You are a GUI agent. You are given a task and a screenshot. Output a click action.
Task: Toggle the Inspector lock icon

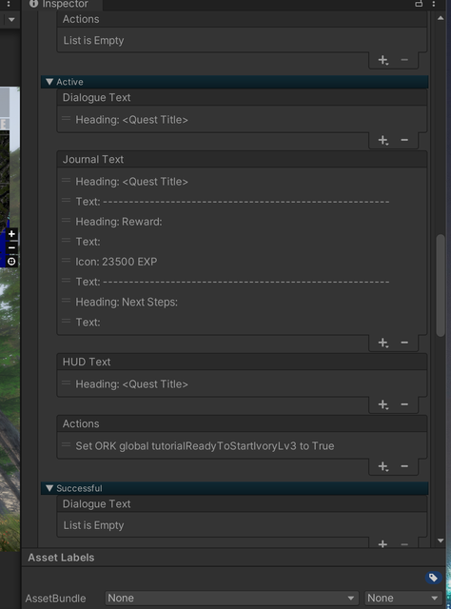point(419,4)
